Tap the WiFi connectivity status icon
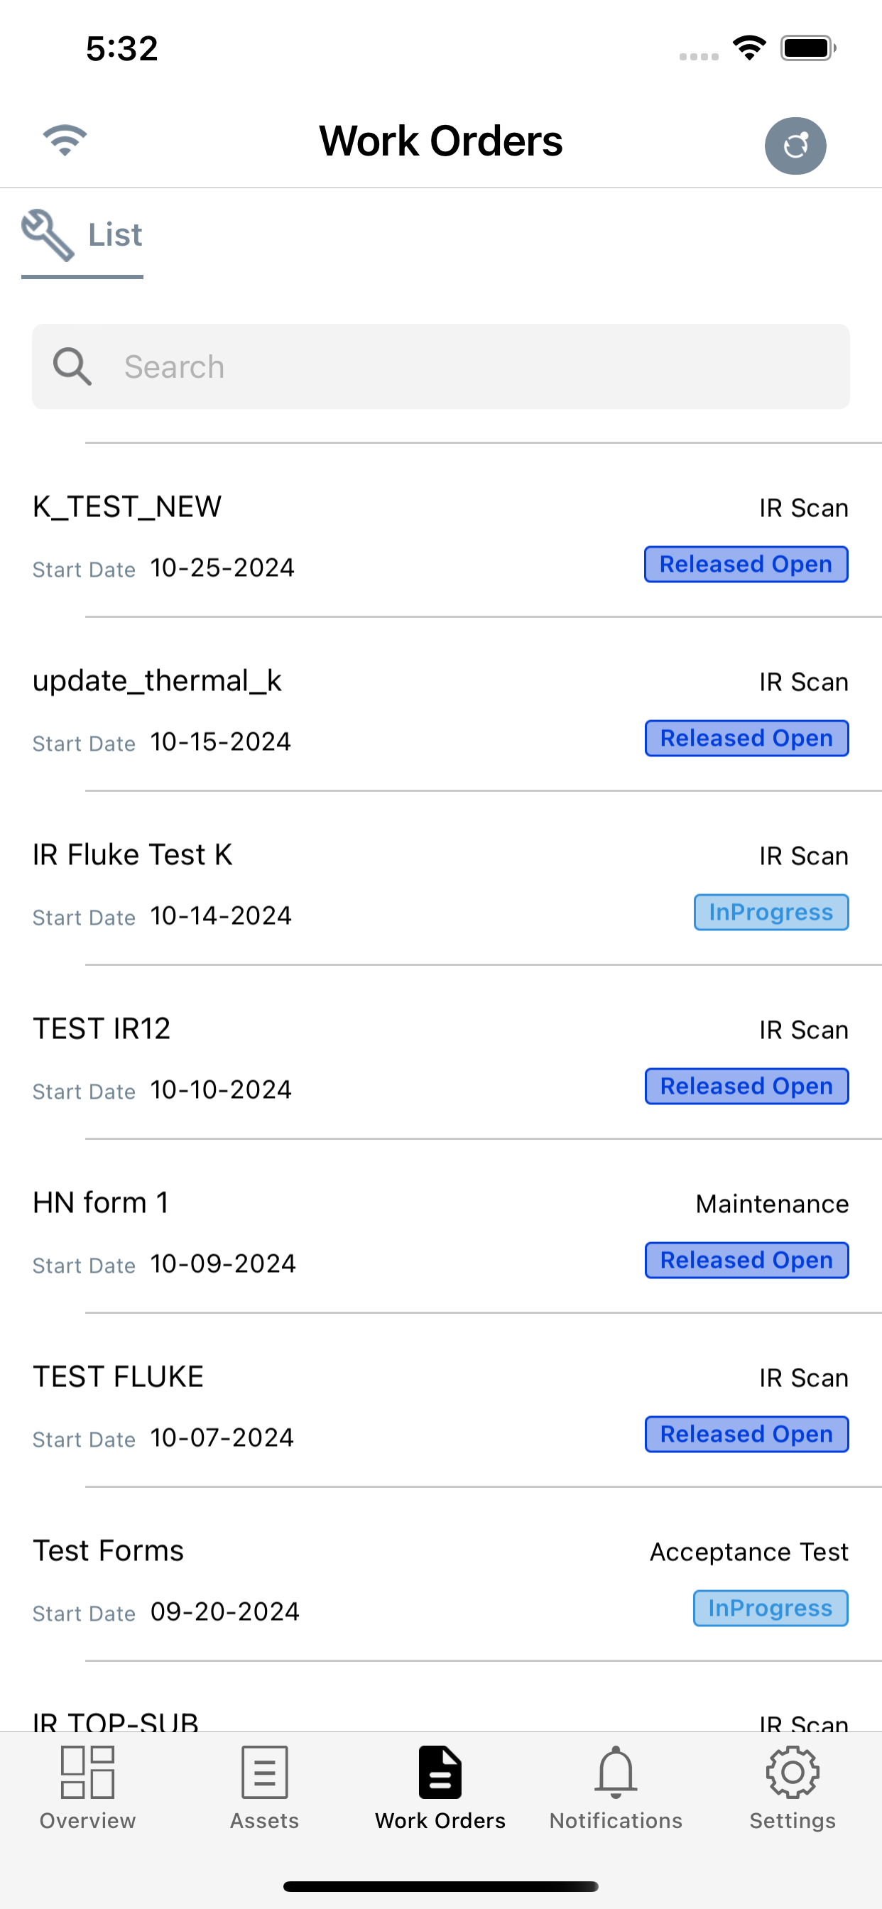This screenshot has height=1909, width=882. tap(65, 139)
